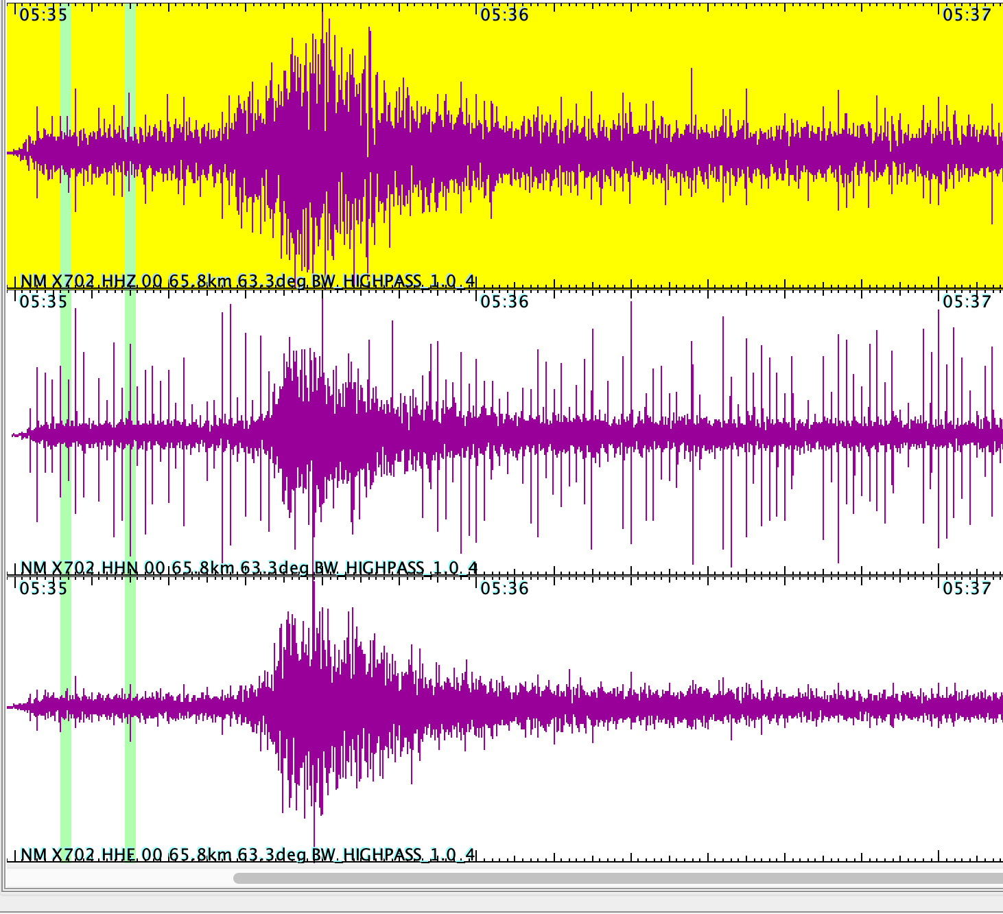Click the 05:37 time label above HHE trace
The image size is (1003, 914).
click(x=967, y=588)
